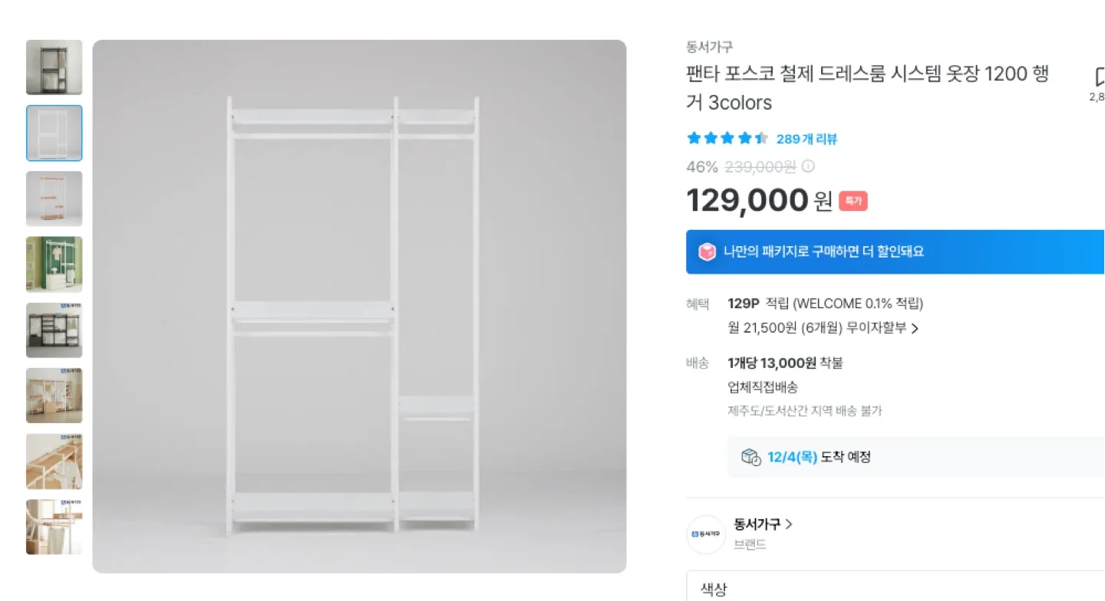Click the pink package cube icon
1105x601 pixels.
pyautogui.click(x=707, y=251)
